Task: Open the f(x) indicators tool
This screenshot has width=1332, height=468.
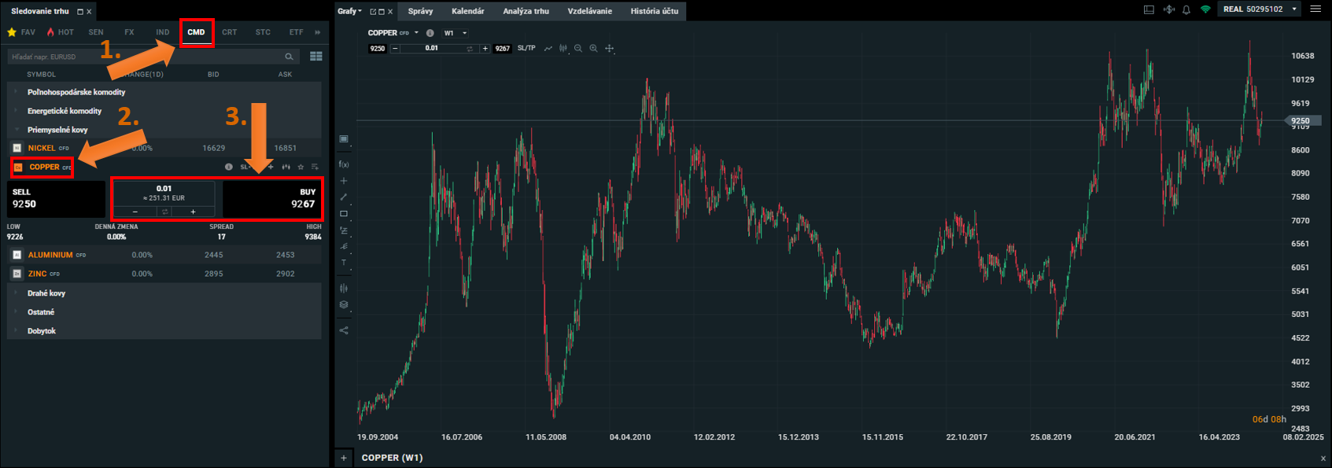Action: [x=344, y=164]
